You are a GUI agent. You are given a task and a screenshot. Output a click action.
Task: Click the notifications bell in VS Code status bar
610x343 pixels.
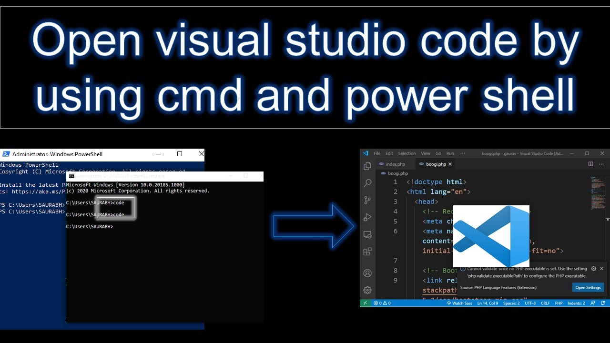tap(603, 303)
